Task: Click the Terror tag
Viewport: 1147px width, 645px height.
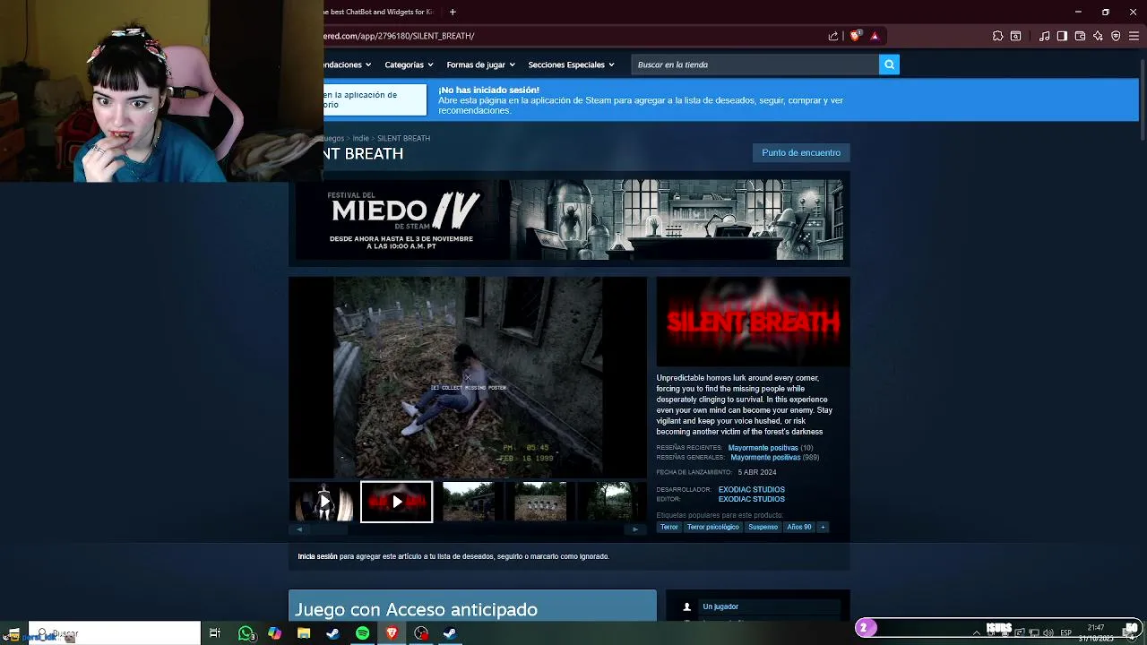Action: 669,527
